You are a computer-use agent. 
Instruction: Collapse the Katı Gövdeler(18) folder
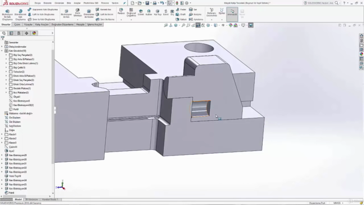pyautogui.click(x=2, y=51)
